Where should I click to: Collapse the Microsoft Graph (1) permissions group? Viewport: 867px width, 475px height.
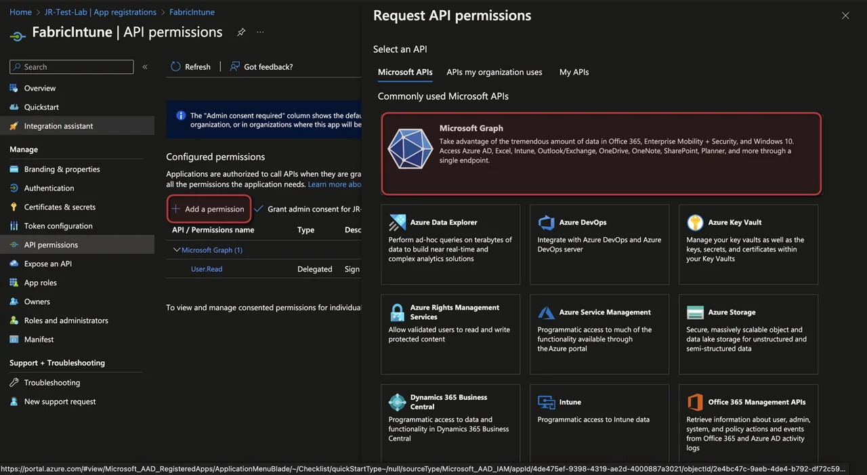click(177, 250)
